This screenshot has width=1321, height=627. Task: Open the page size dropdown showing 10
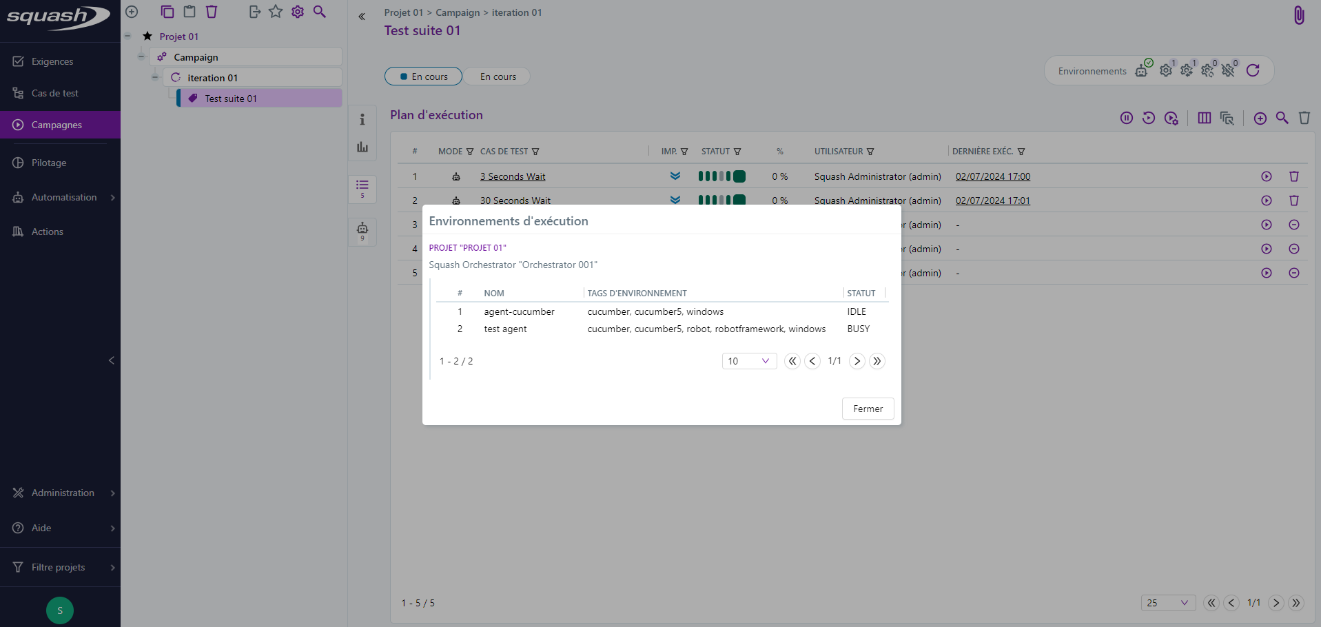coord(749,361)
